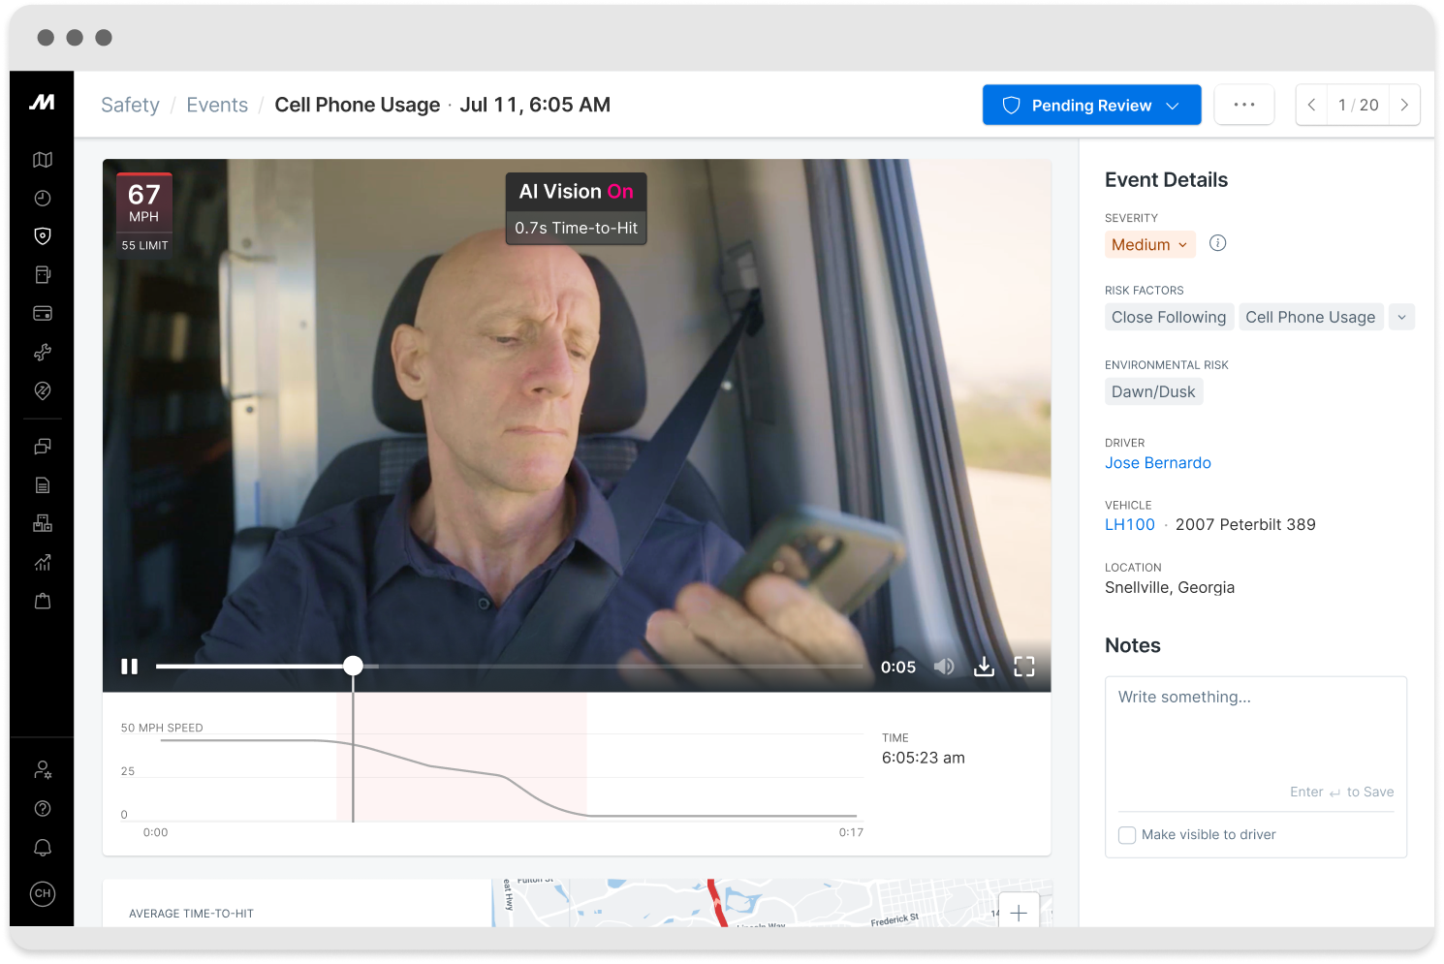Click the AI Vision On overlay label
Image resolution: width=1444 pixels, height=964 pixels.
coord(577,192)
